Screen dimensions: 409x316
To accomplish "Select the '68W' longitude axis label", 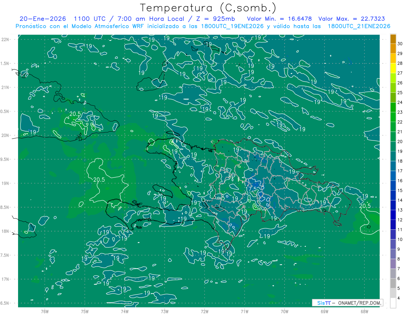I will [364, 312].
